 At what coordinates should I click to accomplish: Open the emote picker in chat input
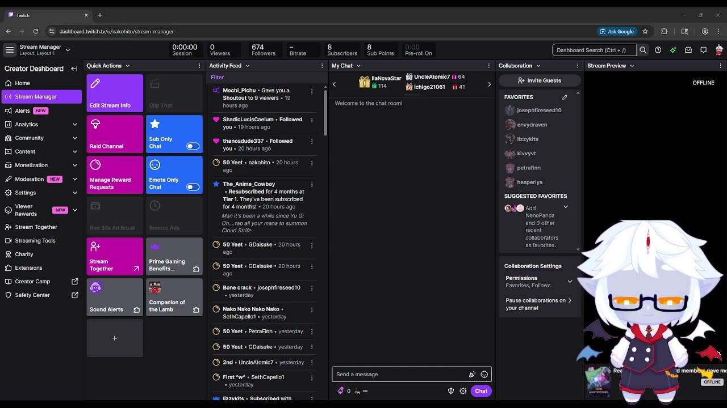(484, 374)
